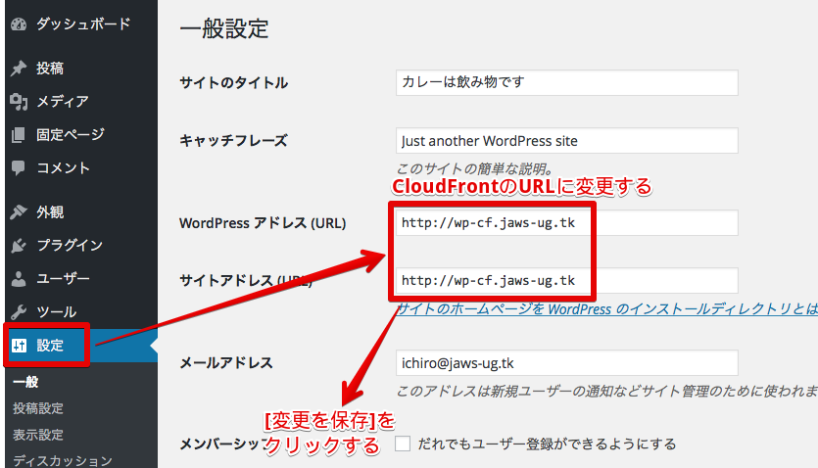The height and width of the screenshot is (468, 818).
Task: Click the brush icon beside 外観
Action: tap(19, 211)
